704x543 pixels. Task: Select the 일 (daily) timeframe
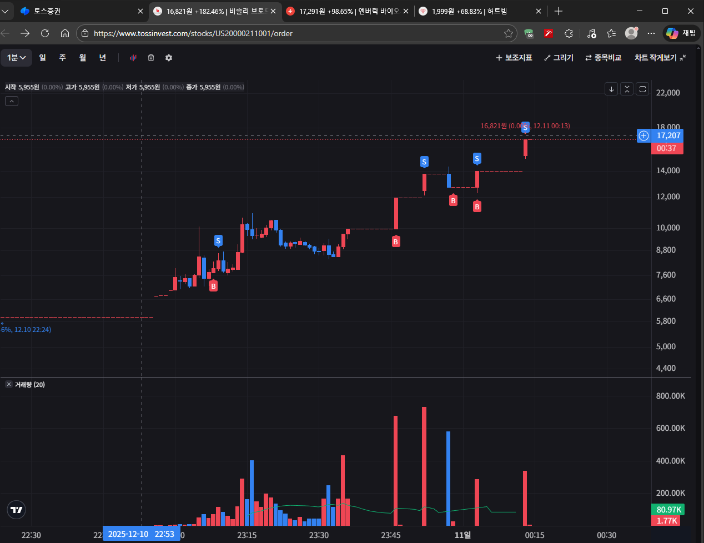[x=43, y=58]
